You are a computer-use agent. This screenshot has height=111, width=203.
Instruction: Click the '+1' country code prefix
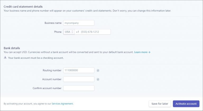(77, 32)
